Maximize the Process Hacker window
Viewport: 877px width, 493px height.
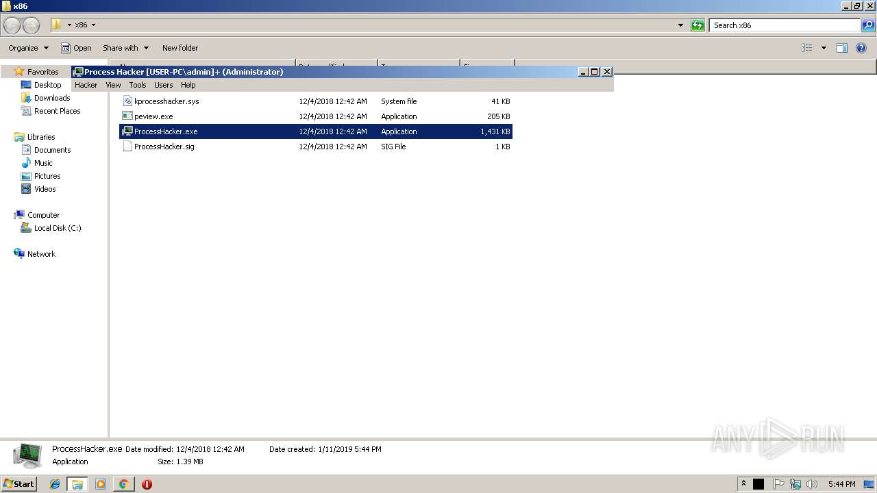point(595,72)
